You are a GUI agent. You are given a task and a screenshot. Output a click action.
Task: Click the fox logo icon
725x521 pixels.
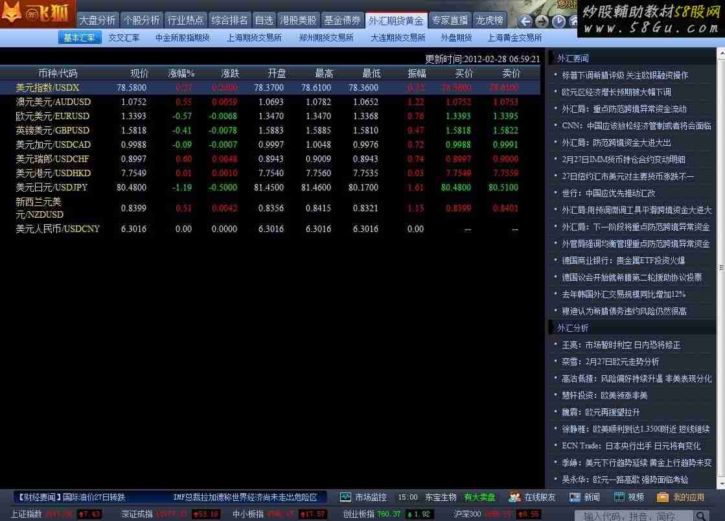click(x=11, y=12)
